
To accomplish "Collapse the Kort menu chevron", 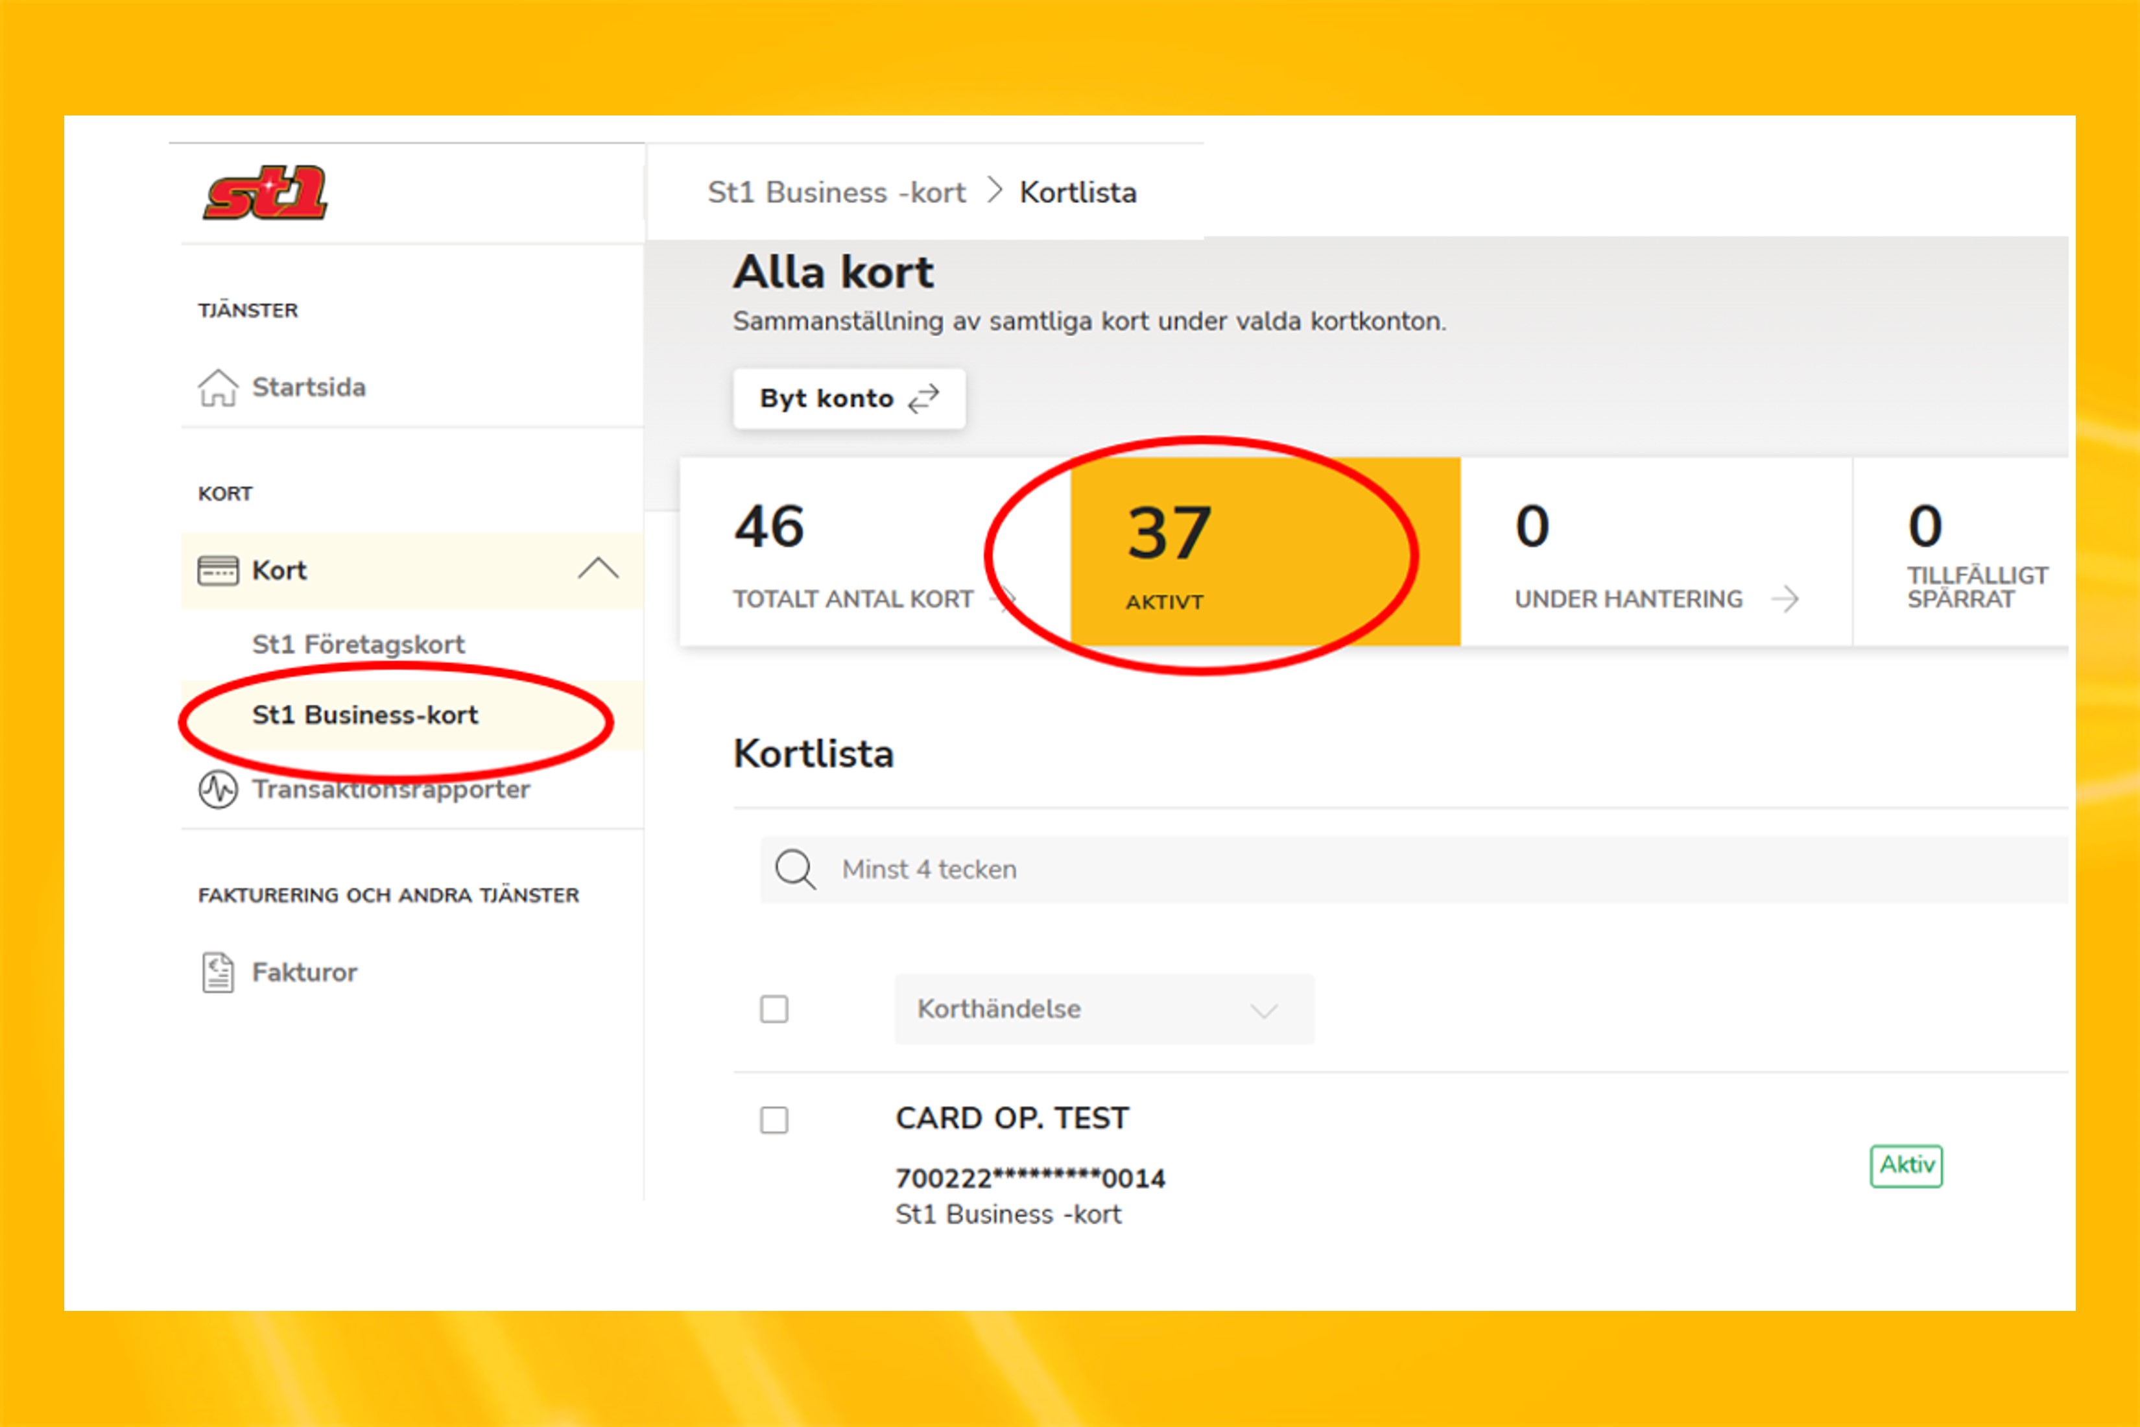I will click(x=598, y=569).
